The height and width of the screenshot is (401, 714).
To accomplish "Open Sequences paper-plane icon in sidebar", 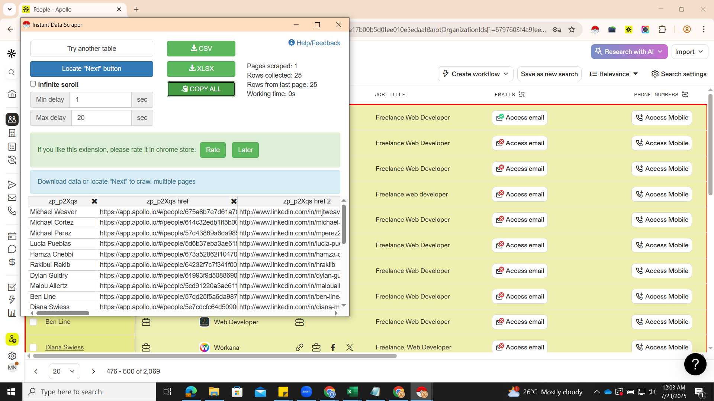I will click(x=12, y=185).
